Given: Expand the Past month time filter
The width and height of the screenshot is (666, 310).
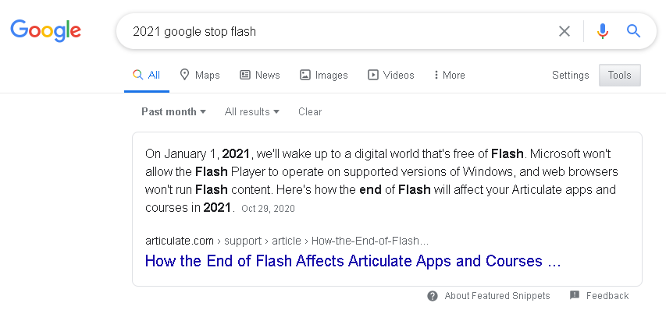Looking at the screenshot, I should click(173, 112).
